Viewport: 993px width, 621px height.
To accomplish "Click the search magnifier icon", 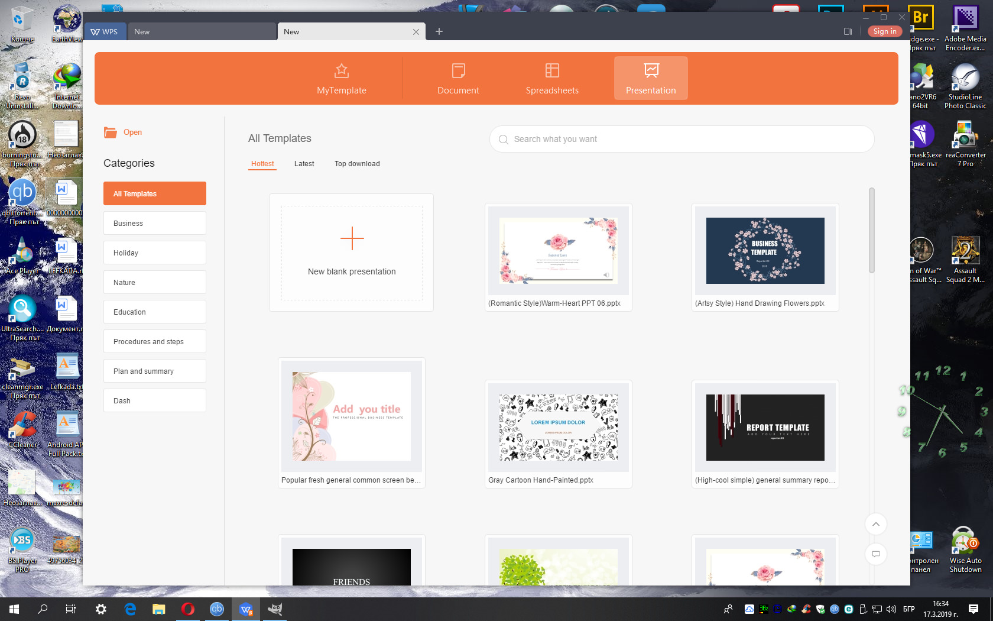I will tap(504, 140).
